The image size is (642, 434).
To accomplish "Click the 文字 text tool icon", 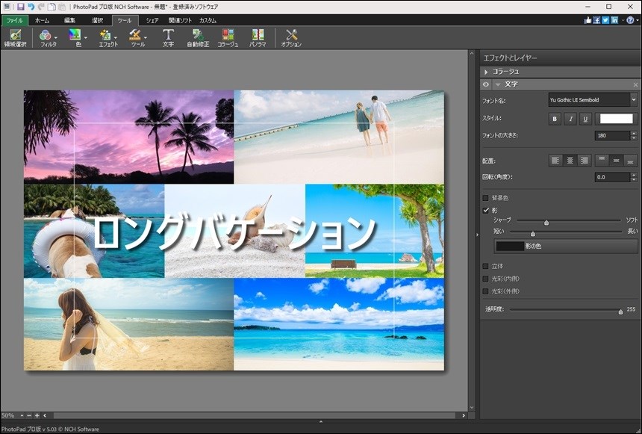I will (x=168, y=38).
